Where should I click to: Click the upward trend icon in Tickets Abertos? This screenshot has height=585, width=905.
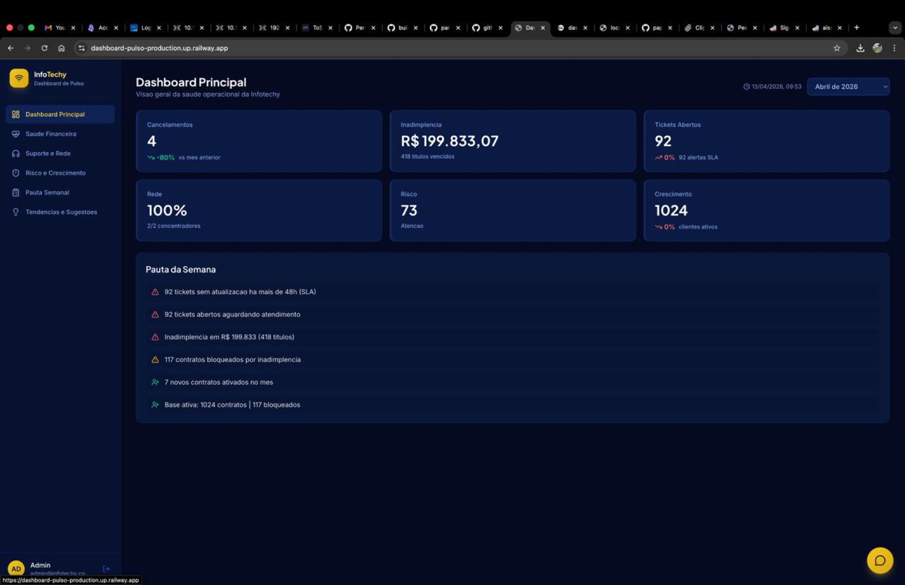(658, 157)
